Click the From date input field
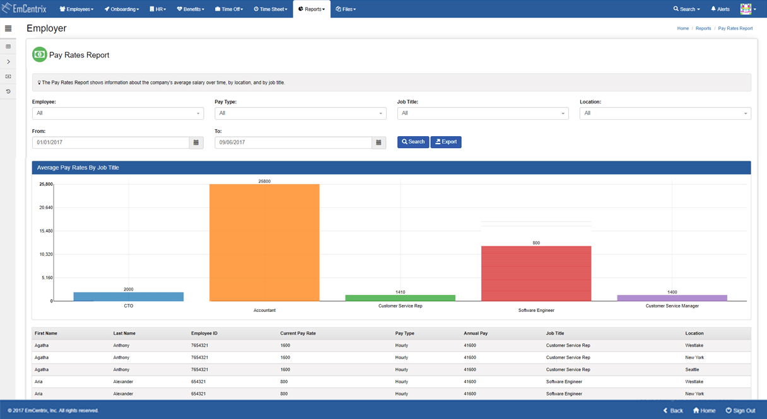The image size is (767, 419). pyautogui.click(x=111, y=143)
